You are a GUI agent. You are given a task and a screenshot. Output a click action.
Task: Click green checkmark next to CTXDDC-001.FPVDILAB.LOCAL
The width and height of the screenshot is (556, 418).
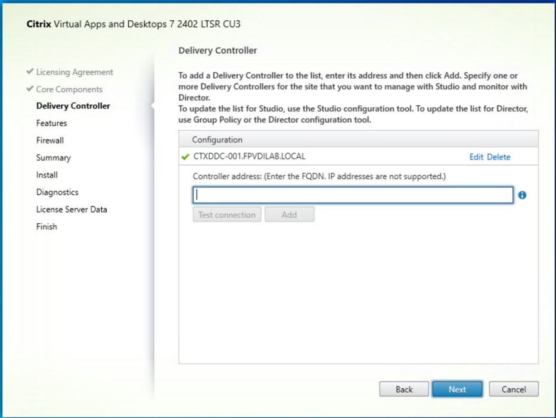(185, 157)
